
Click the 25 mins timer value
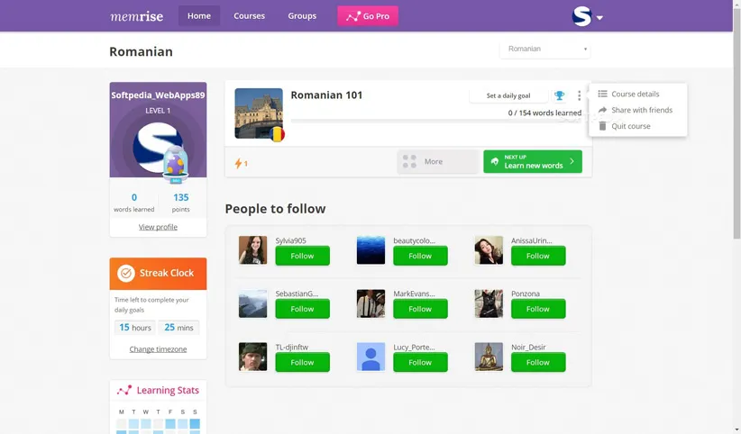pyautogui.click(x=178, y=327)
